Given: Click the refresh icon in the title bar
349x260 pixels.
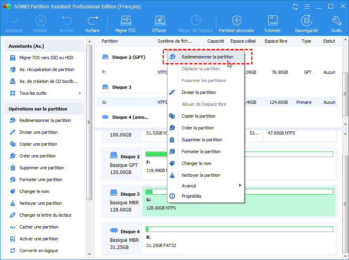Looking at the screenshot, I should coord(295,7).
